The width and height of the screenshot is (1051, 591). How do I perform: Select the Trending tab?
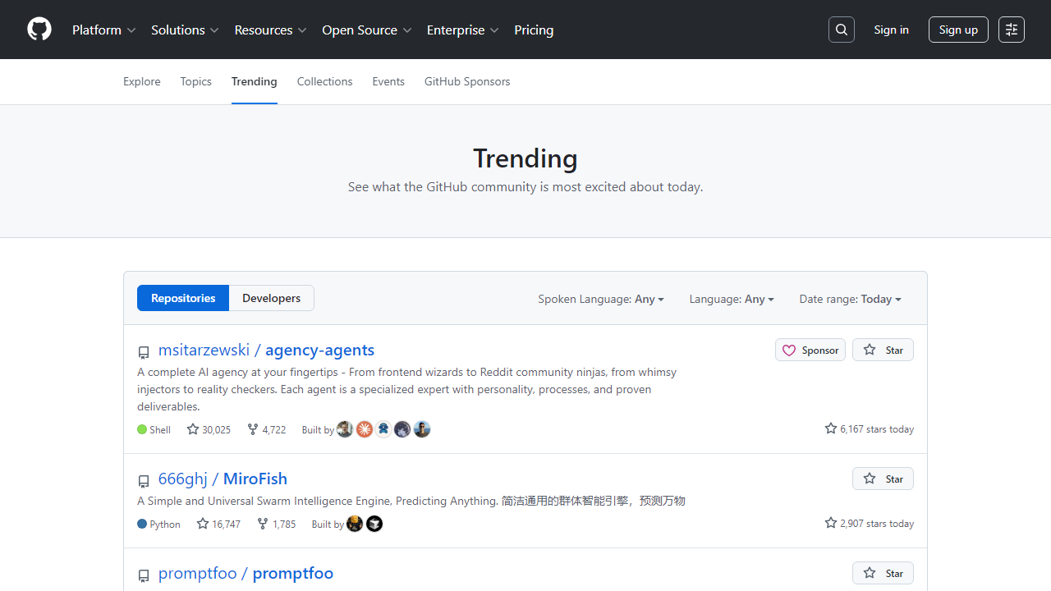click(255, 81)
